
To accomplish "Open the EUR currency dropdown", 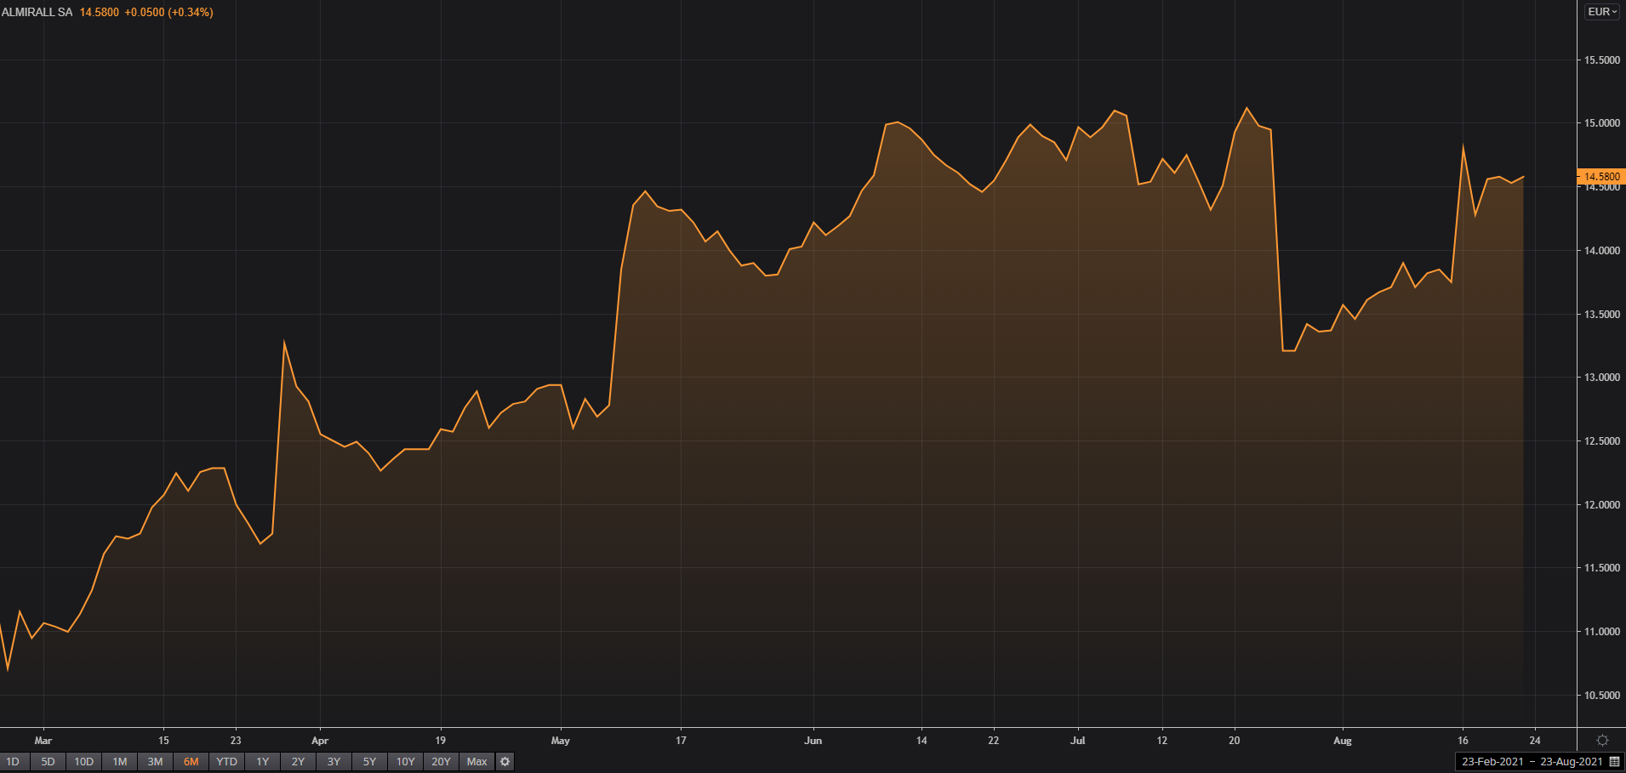I will pos(1602,12).
